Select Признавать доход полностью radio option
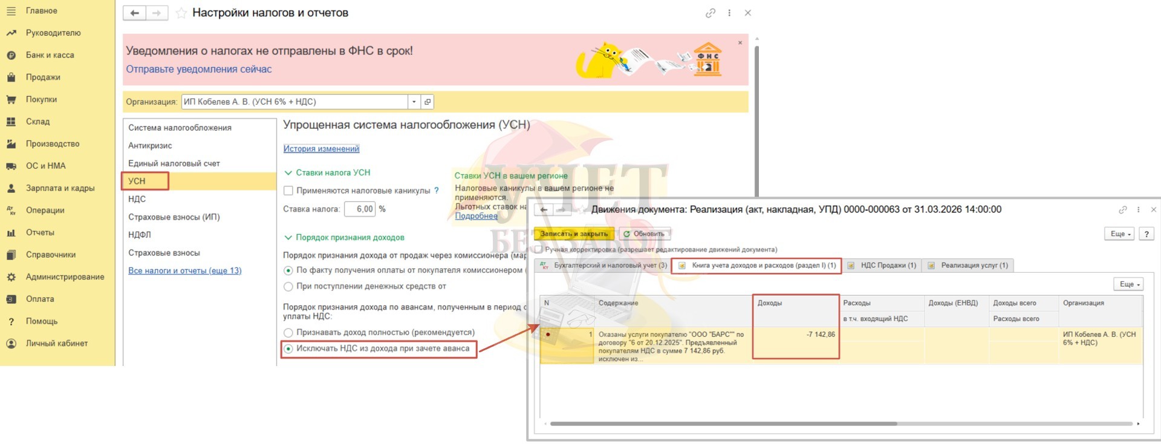The width and height of the screenshot is (1161, 444). pyautogui.click(x=288, y=333)
